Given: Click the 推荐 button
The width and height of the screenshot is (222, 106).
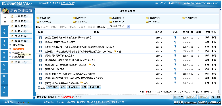Looking at the screenshot, I should pos(84,87).
